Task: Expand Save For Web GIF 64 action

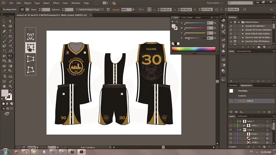Action: tap(243, 37)
